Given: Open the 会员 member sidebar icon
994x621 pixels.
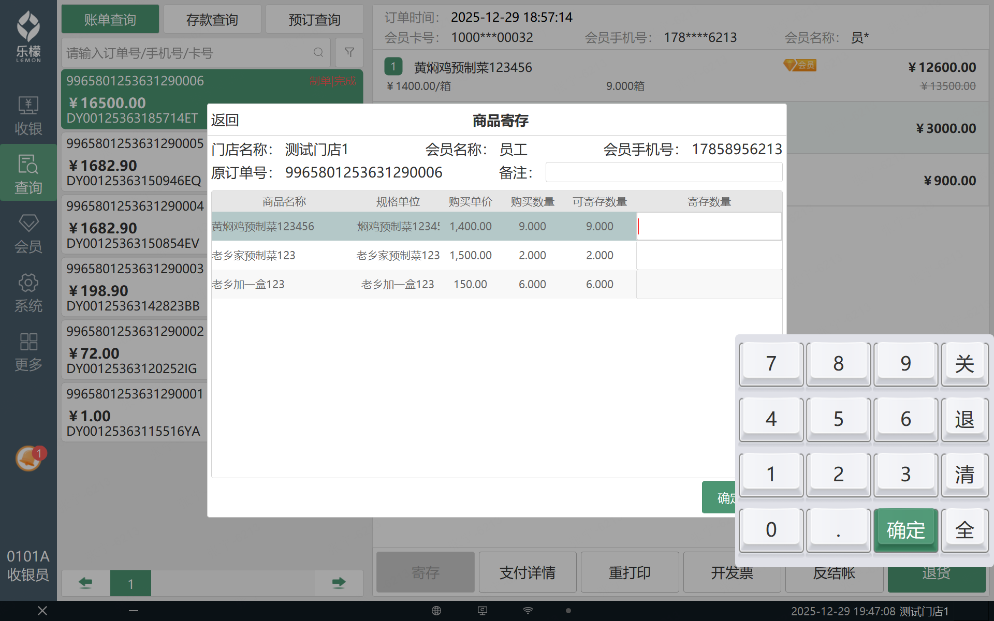Looking at the screenshot, I should coord(28,233).
